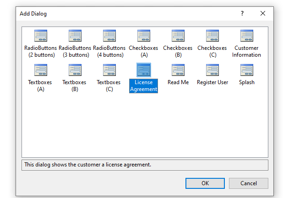This screenshot has width=283, height=198.
Task: Pick the Register User dialog icon
Action: pos(212,70)
